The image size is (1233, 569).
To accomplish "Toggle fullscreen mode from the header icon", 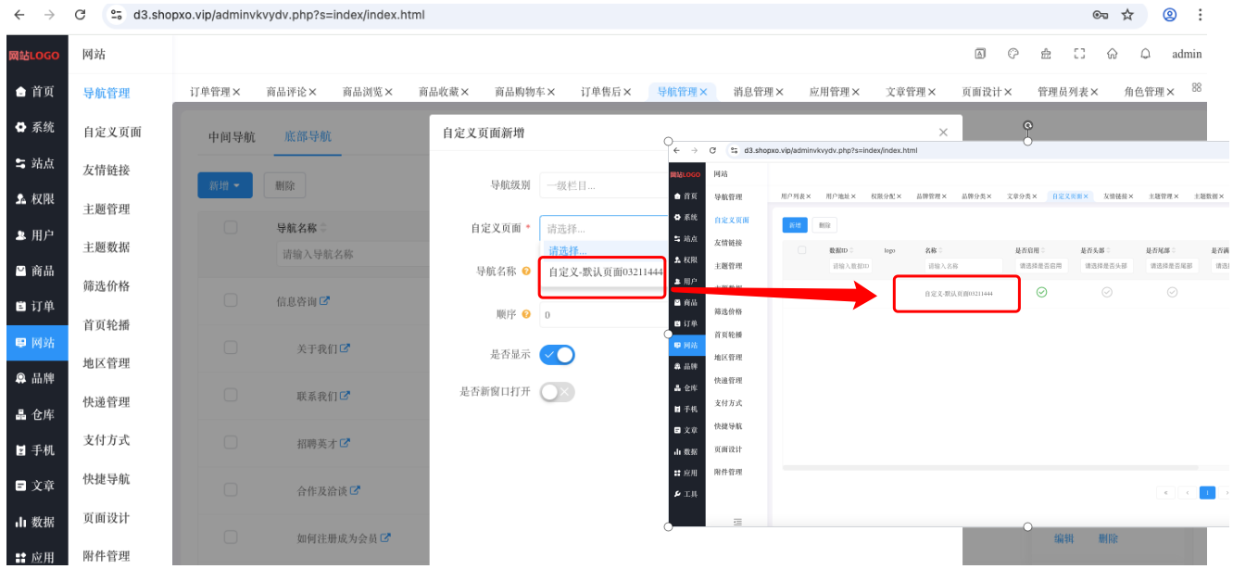I will [x=1079, y=54].
